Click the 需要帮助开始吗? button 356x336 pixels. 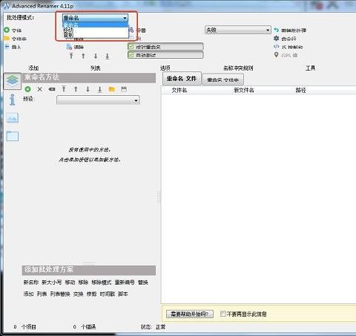tap(190, 314)
